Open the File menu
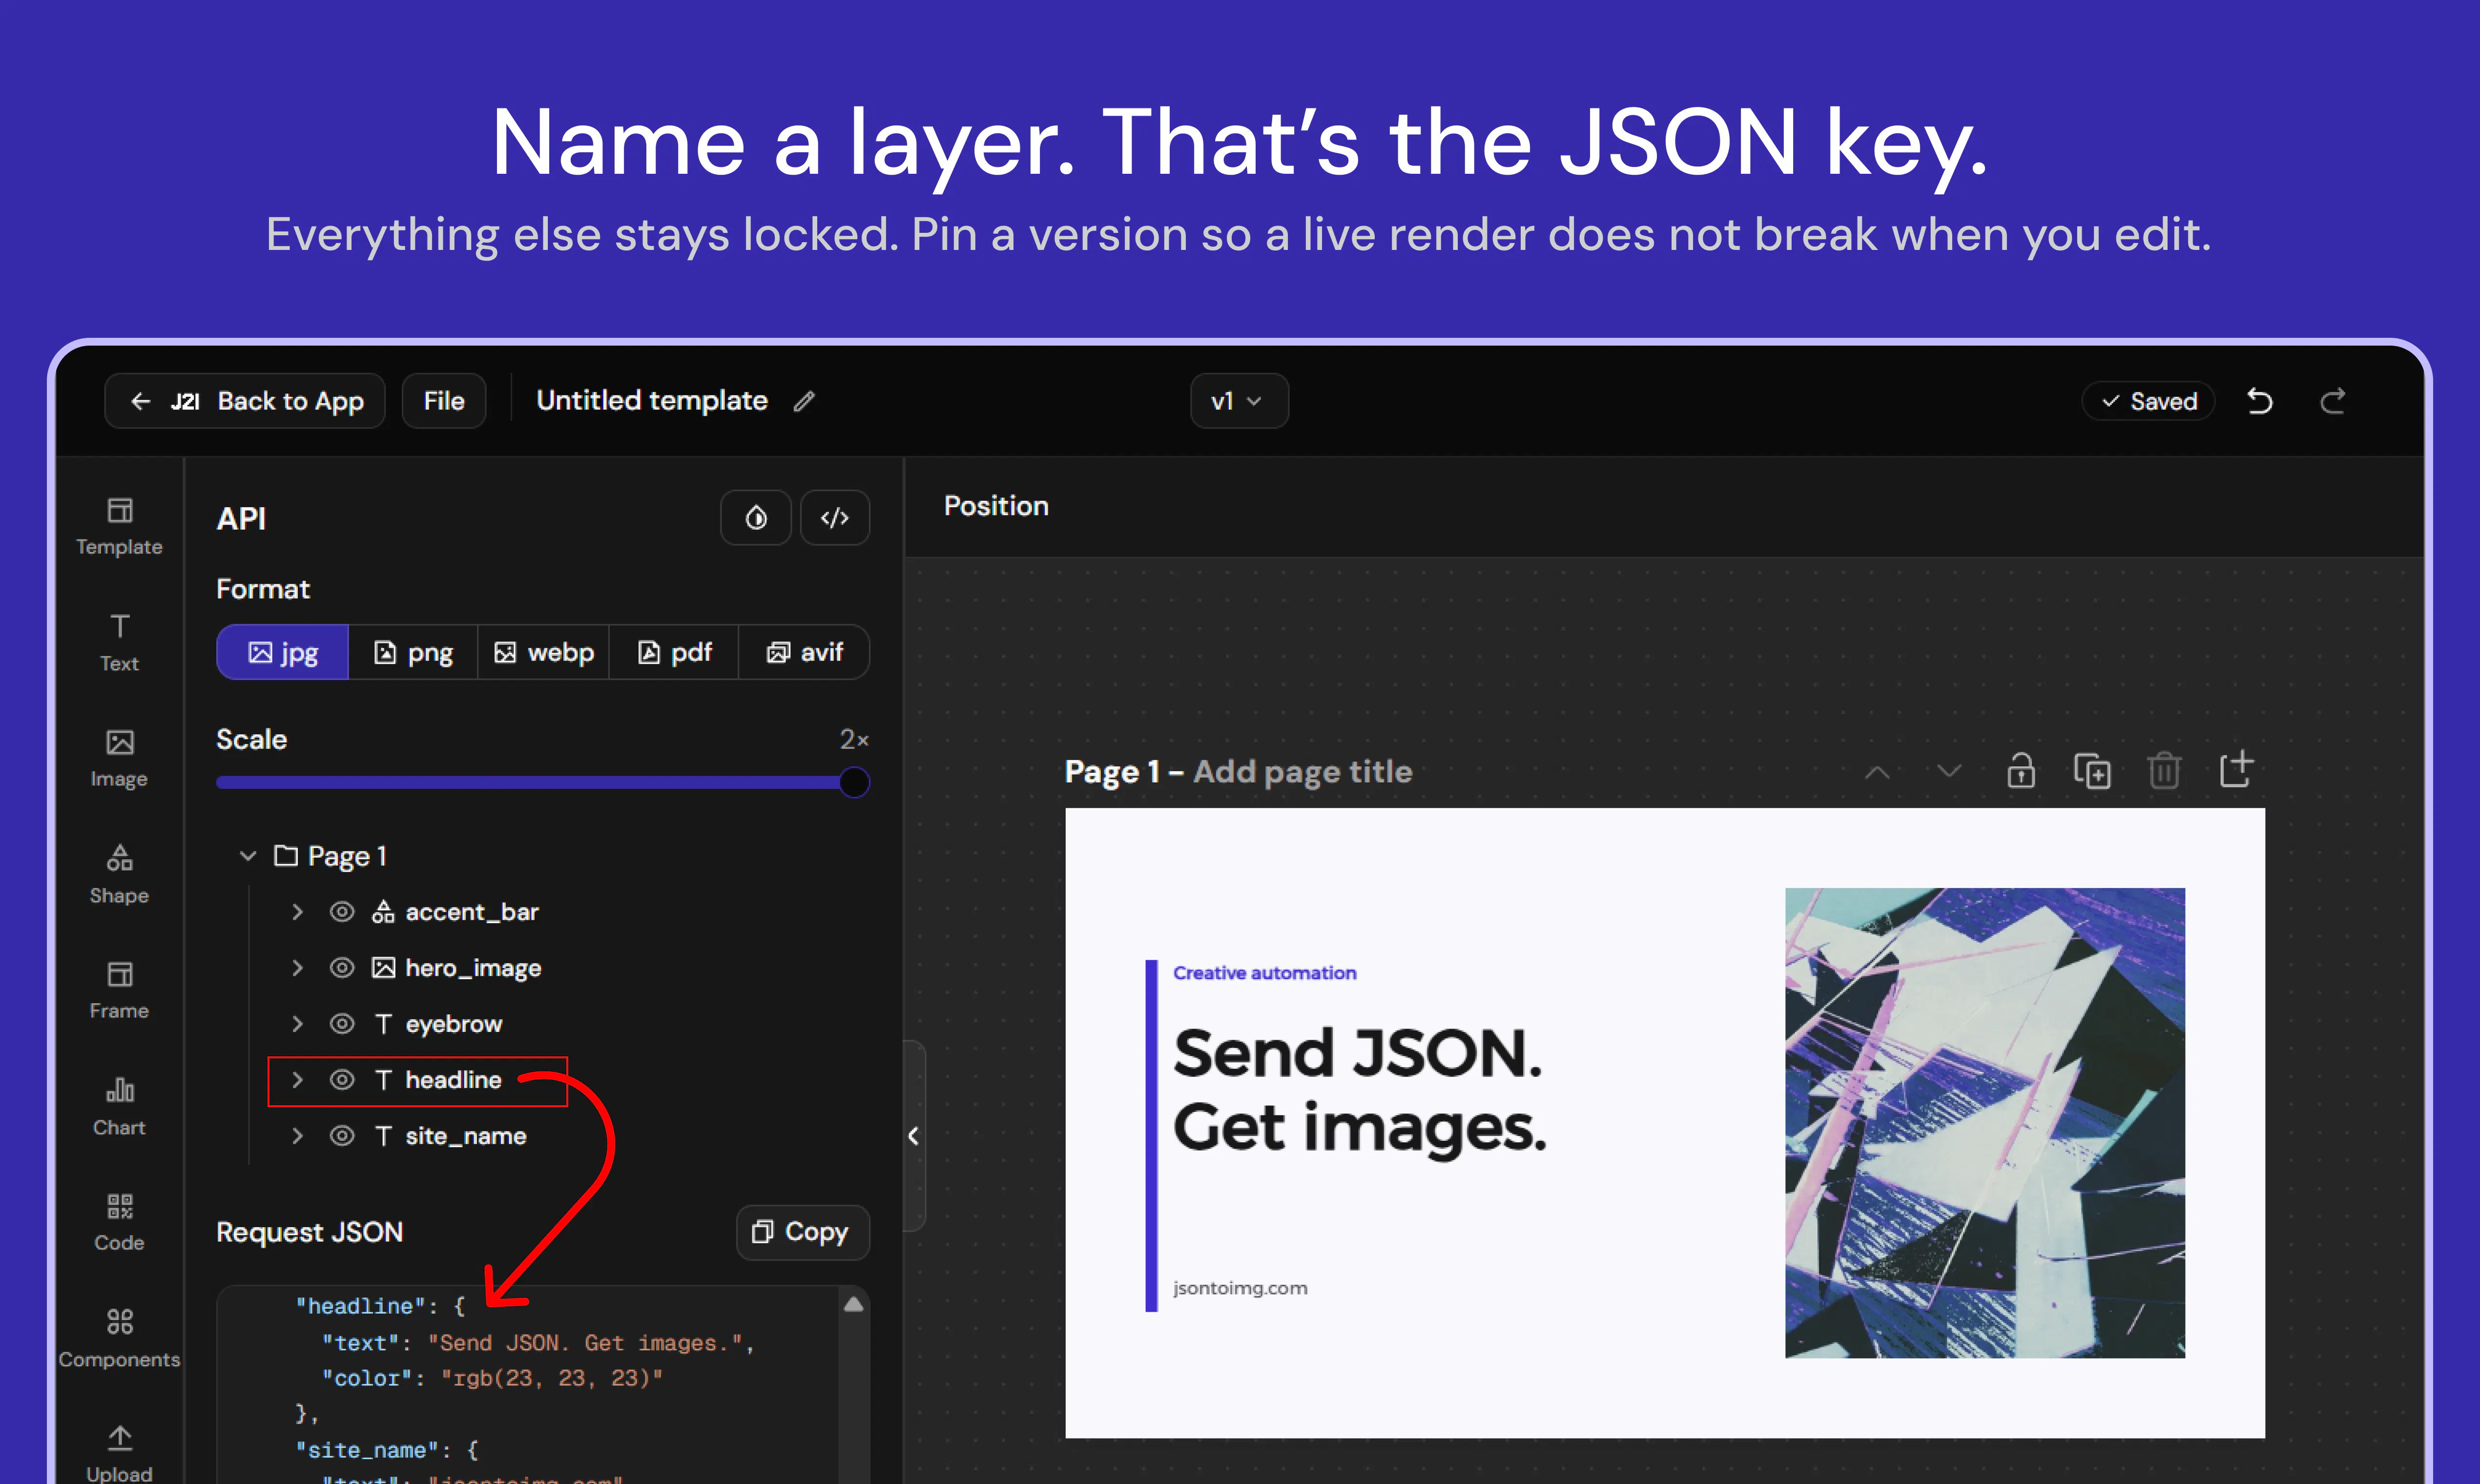The width and height of the screenshot is (2480, 1484). coord(444,401)
